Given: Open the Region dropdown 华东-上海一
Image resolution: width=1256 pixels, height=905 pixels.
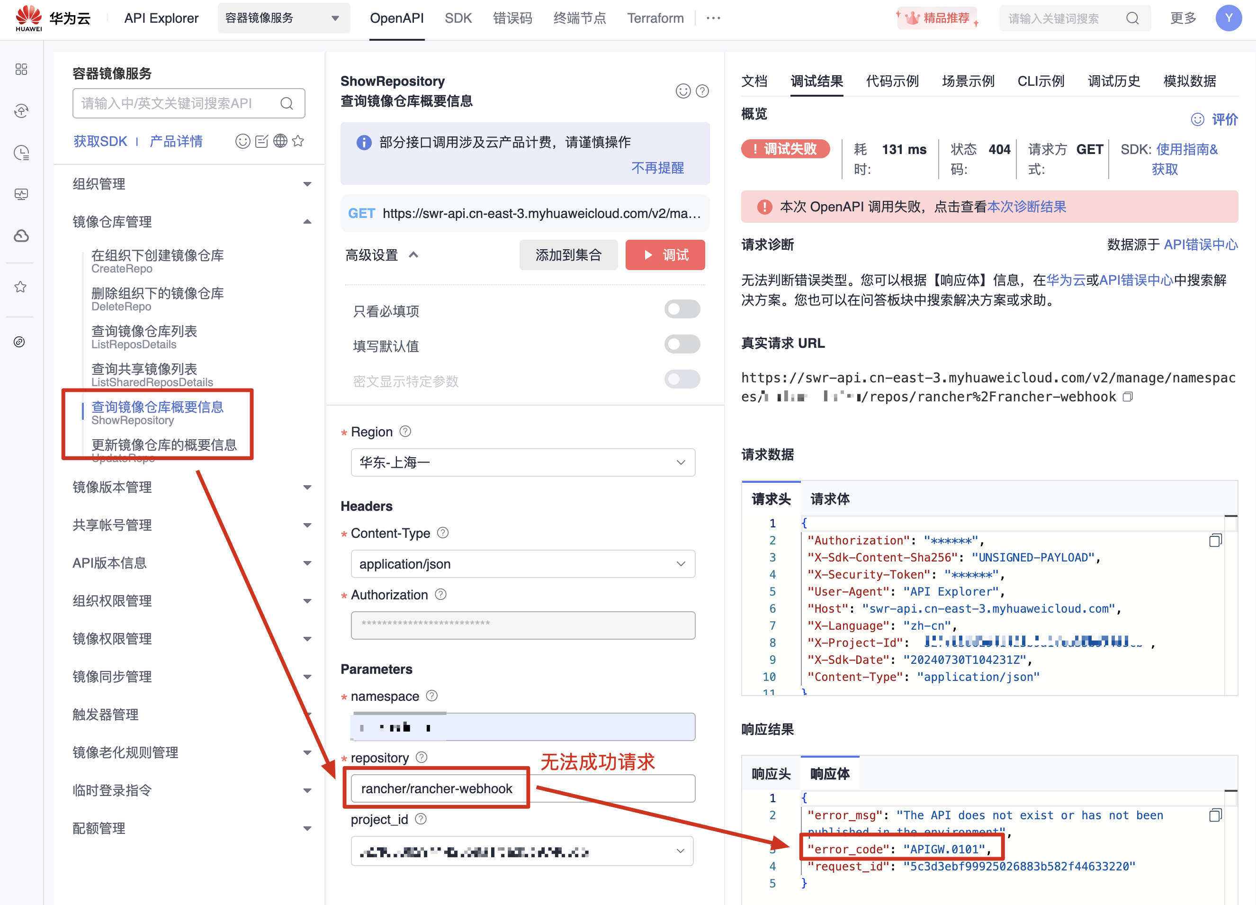Looking at the screenshot, I should click(x=523, y=462).
